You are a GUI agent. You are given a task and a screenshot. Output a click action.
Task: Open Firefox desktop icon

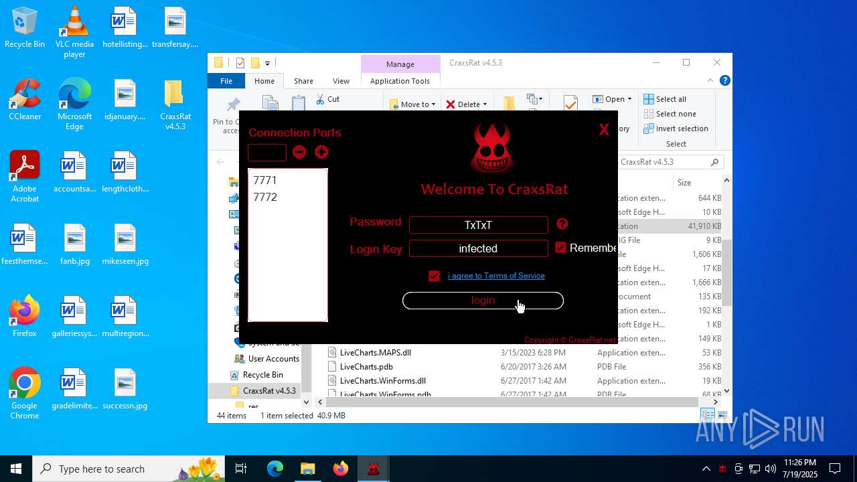[x=25, y=317]
